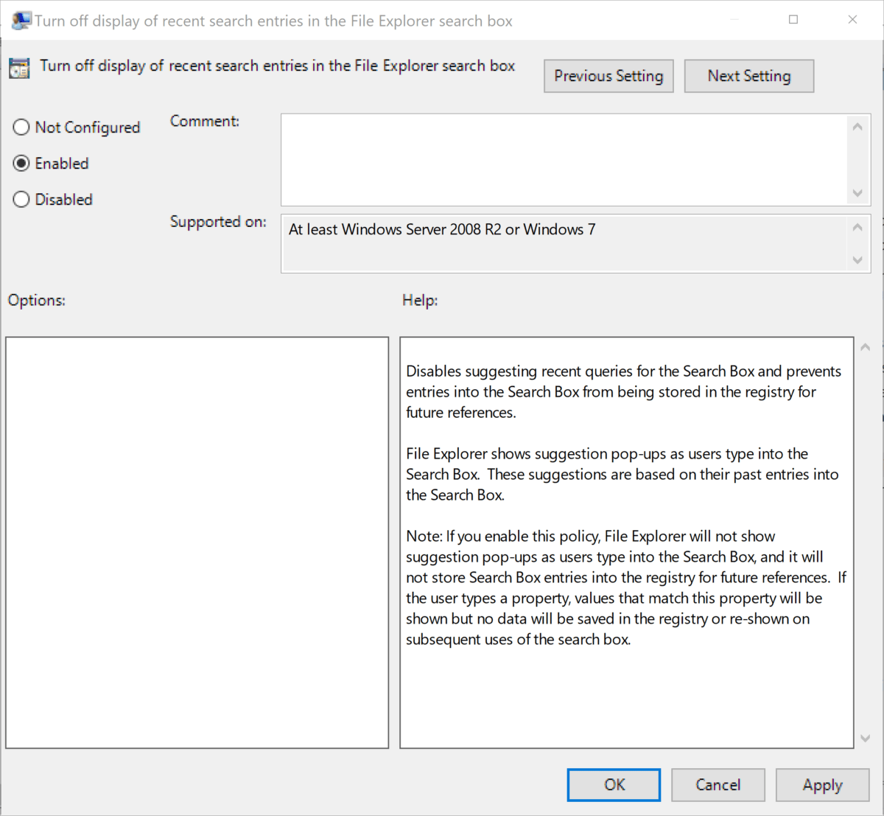This screenshot has height=816, width=884.
Task: Apply the policy changes
Action: tap(822, 784)
